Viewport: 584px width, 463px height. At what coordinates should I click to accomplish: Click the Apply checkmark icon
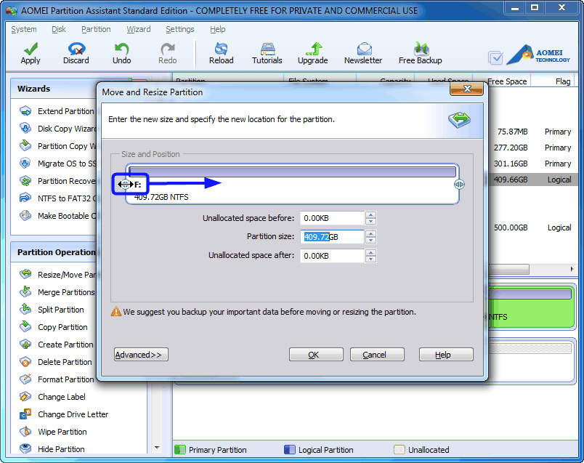31,49
